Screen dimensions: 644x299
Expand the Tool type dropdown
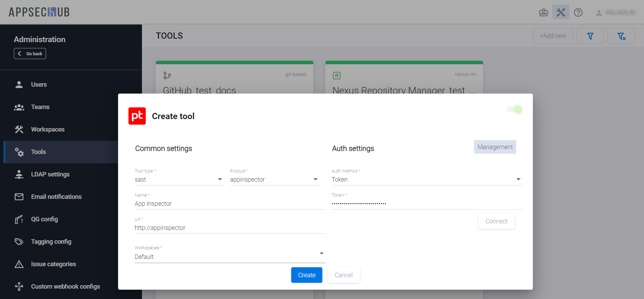coord(179,180)
